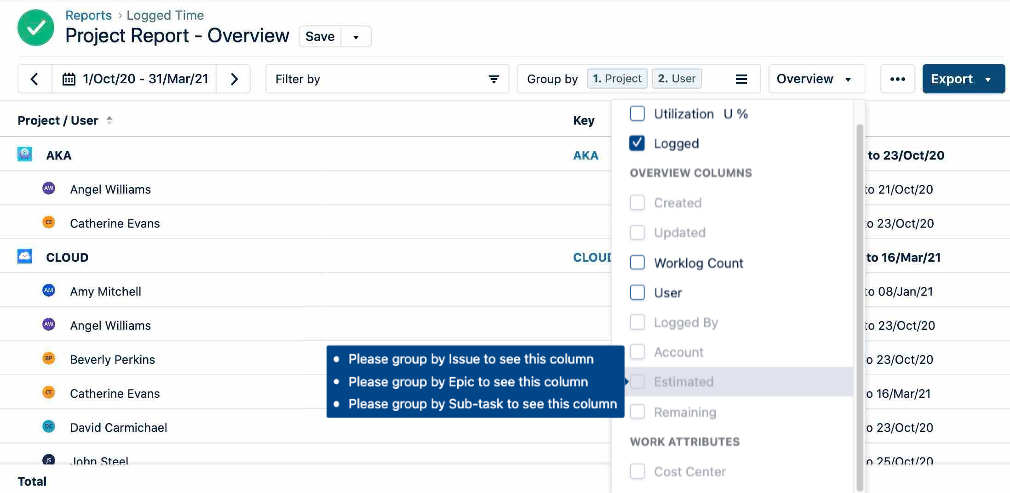Expand the Save dropdown arrow
This screenshot has width=1010, height=493.
pos(356,37)
